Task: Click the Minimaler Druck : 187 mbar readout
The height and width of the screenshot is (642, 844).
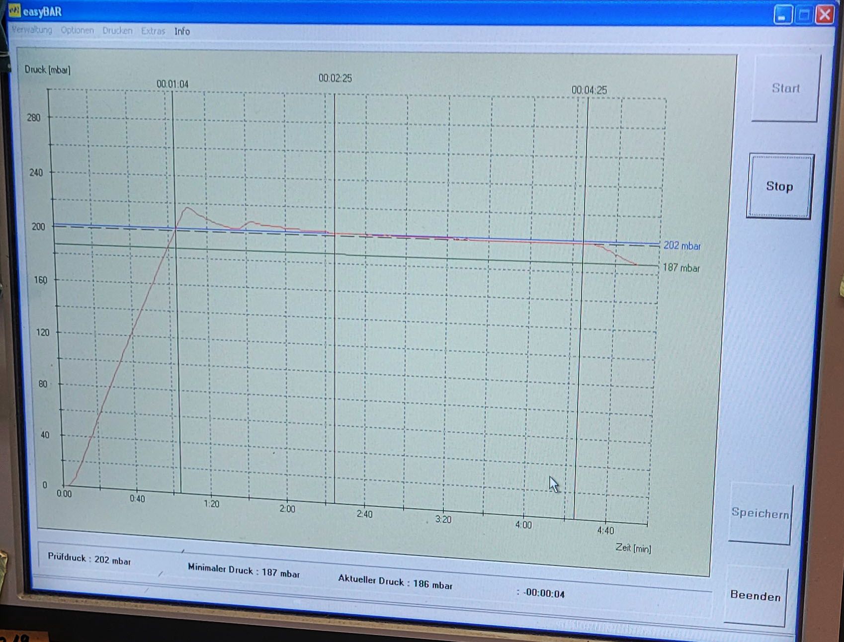Action: [x=244, y=571]
